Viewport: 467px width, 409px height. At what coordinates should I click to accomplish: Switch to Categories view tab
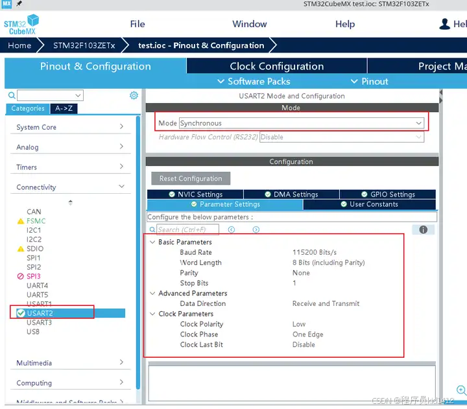pyautogui.click(x=28, y=108)
